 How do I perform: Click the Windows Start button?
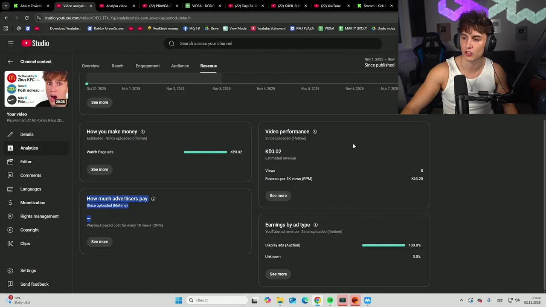point(179,300)
